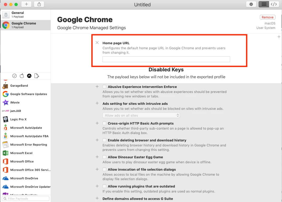Select iMovie in payload library

[26, 102]
